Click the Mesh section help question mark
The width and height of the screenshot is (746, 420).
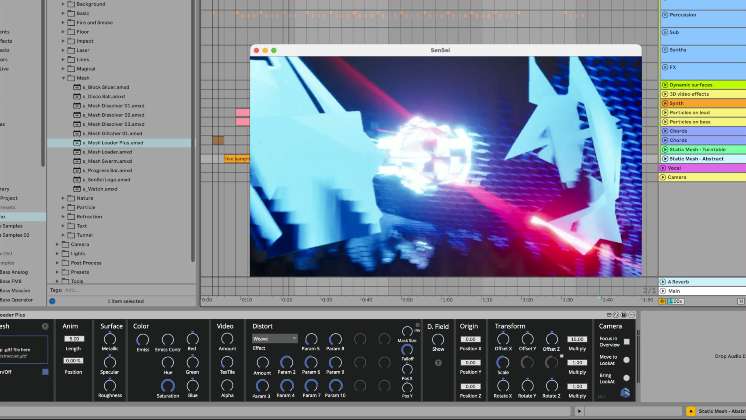(45, 326)
